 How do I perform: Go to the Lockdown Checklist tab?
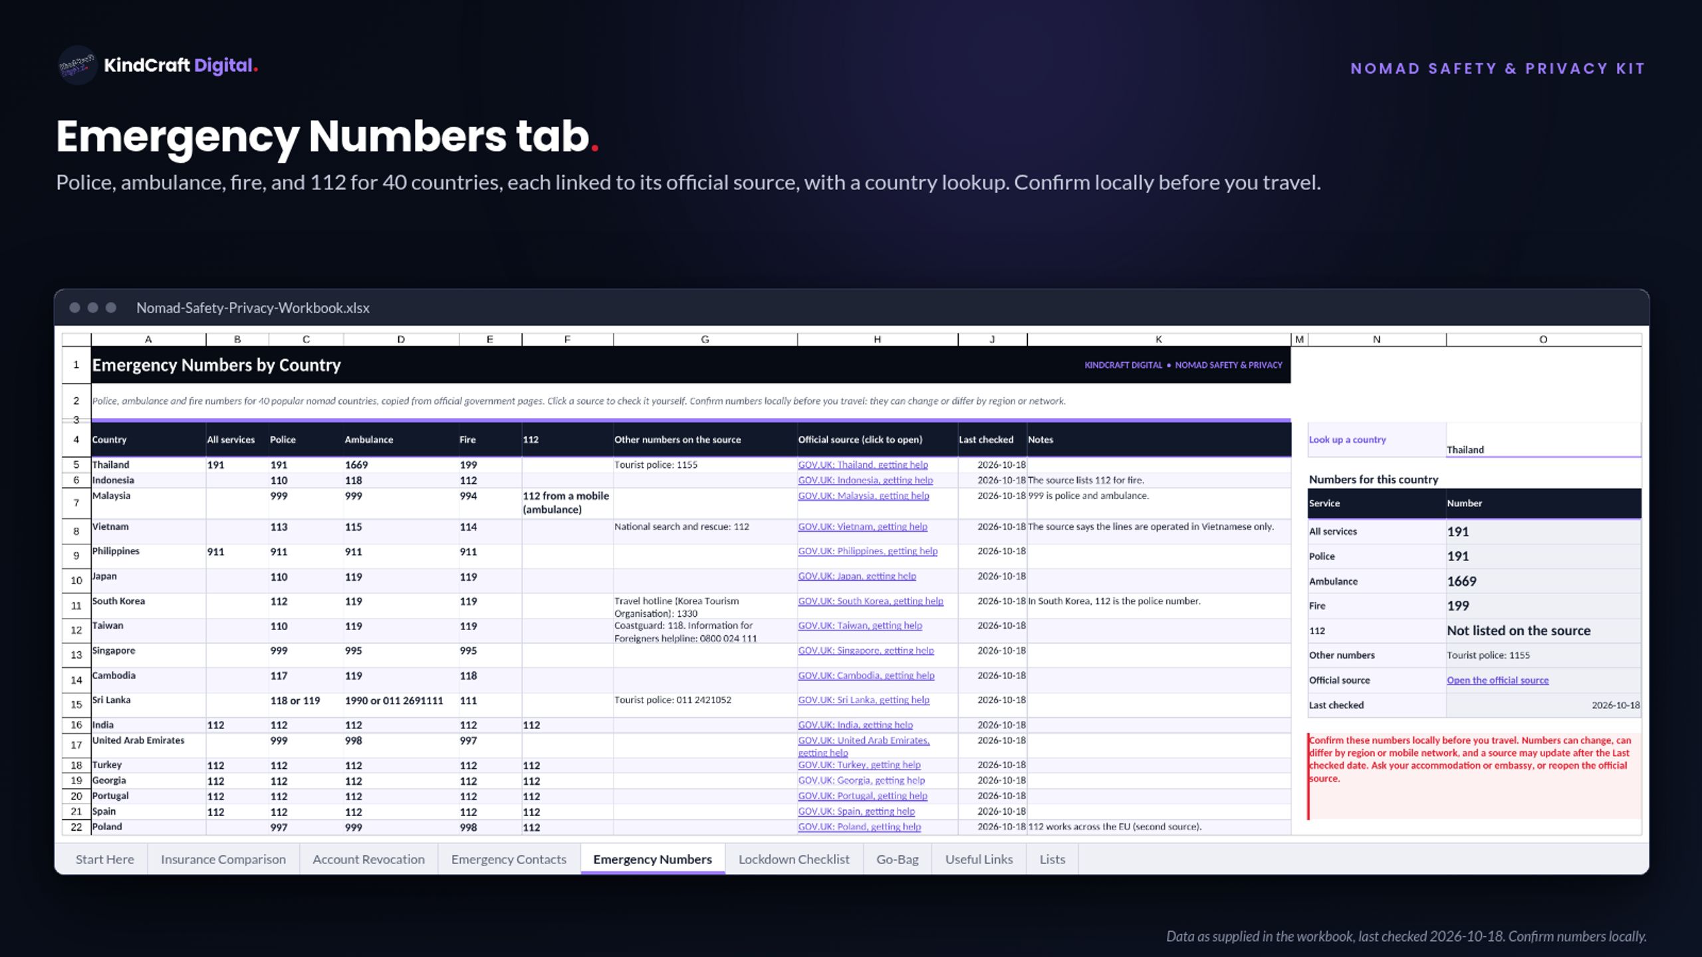coord(794,859)
